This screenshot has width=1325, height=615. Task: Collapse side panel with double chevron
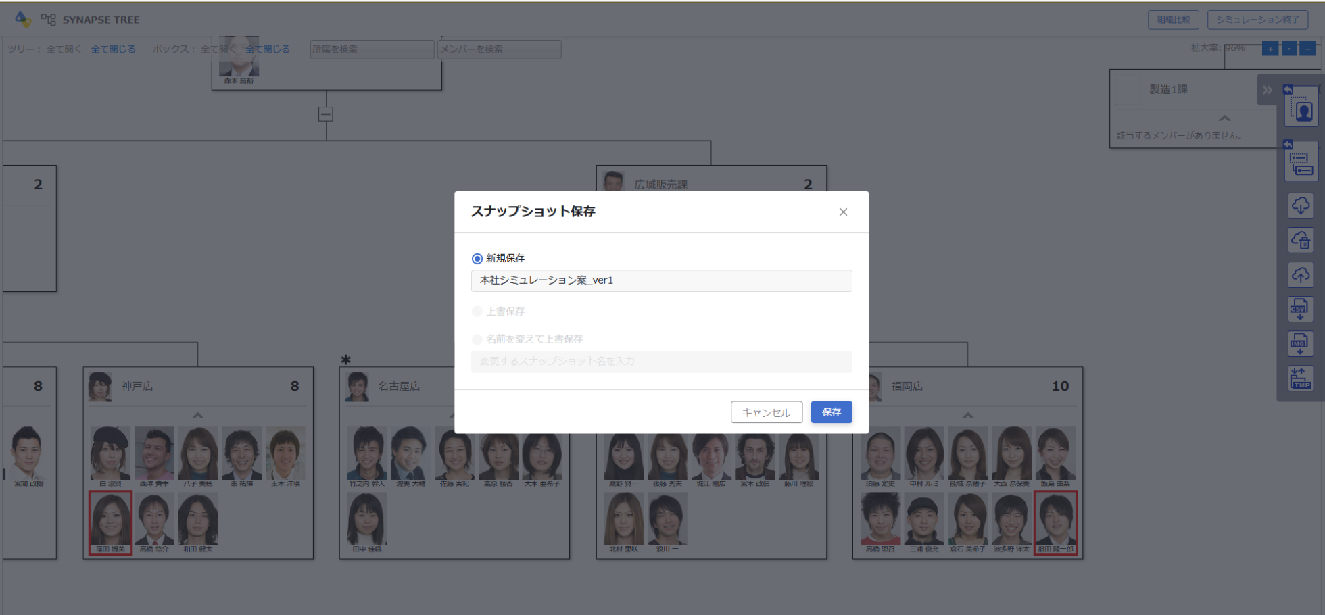coord(1268,90)
